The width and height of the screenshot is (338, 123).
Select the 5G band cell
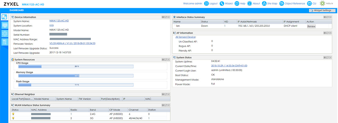pos(91,118)
